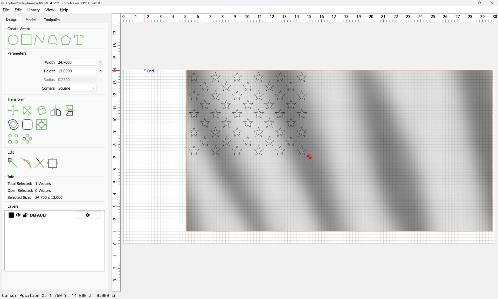Viewport: 498px width, 299px height.
Task: Open the Library menu
Action: pos(33,10)
